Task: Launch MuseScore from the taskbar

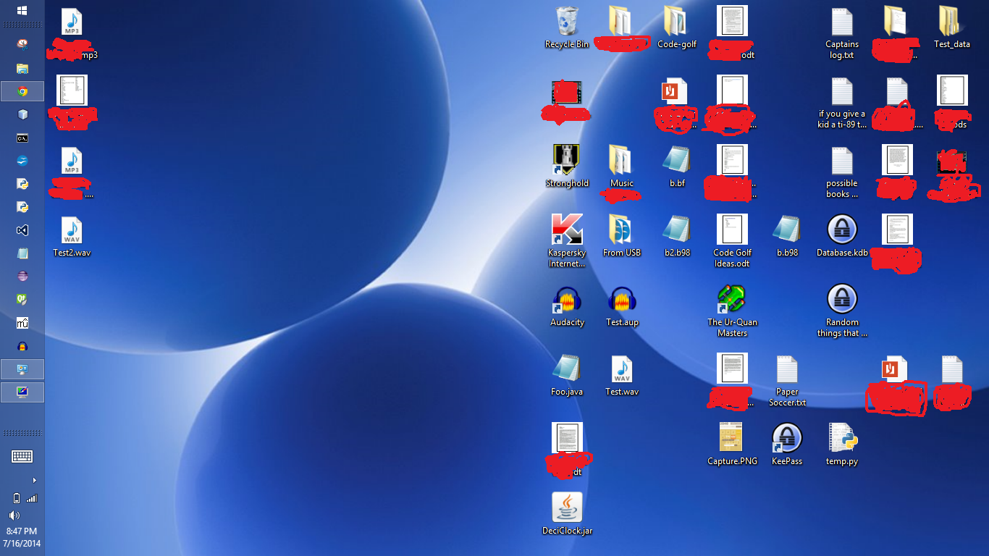Action: click(x=22, y=323)
